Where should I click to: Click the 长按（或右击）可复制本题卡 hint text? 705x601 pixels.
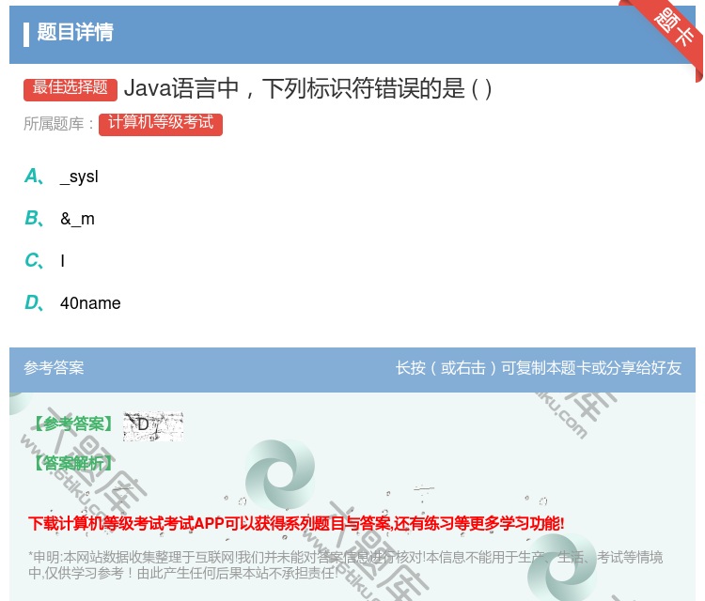(539, 368)
